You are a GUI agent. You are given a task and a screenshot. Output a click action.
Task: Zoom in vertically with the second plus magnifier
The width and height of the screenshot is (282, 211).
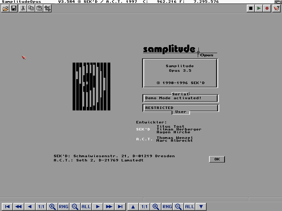click(155, 206)
